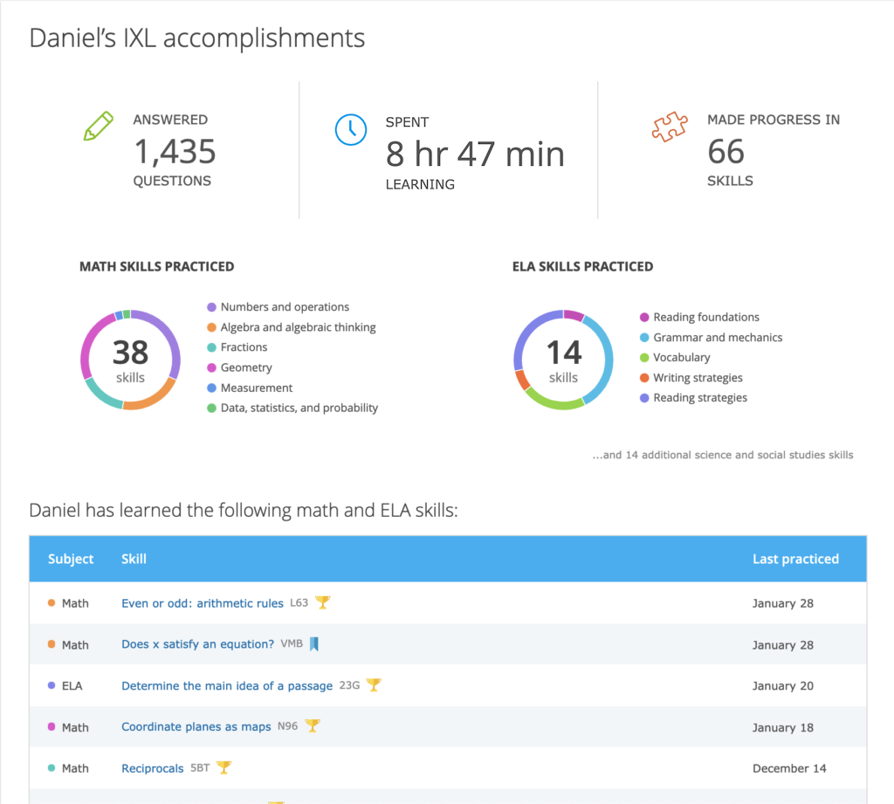Click orange dot for Writing strategies

pyautogui.click(x=644, y=377)
